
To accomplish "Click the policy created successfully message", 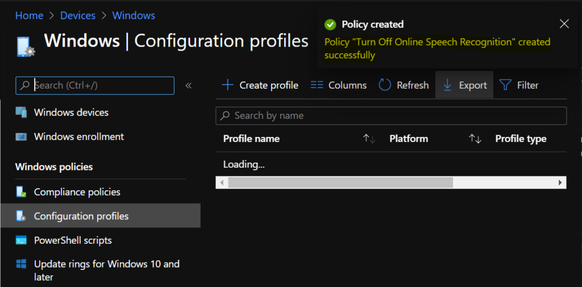I will coord(437,49).
